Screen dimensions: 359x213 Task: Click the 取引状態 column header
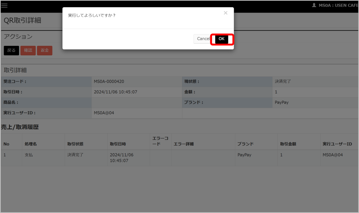coord(75,144)
